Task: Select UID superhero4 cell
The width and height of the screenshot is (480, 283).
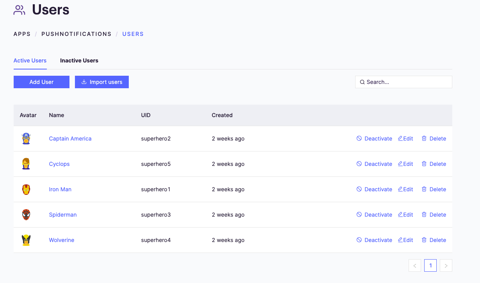Action: tap(156, 240)
